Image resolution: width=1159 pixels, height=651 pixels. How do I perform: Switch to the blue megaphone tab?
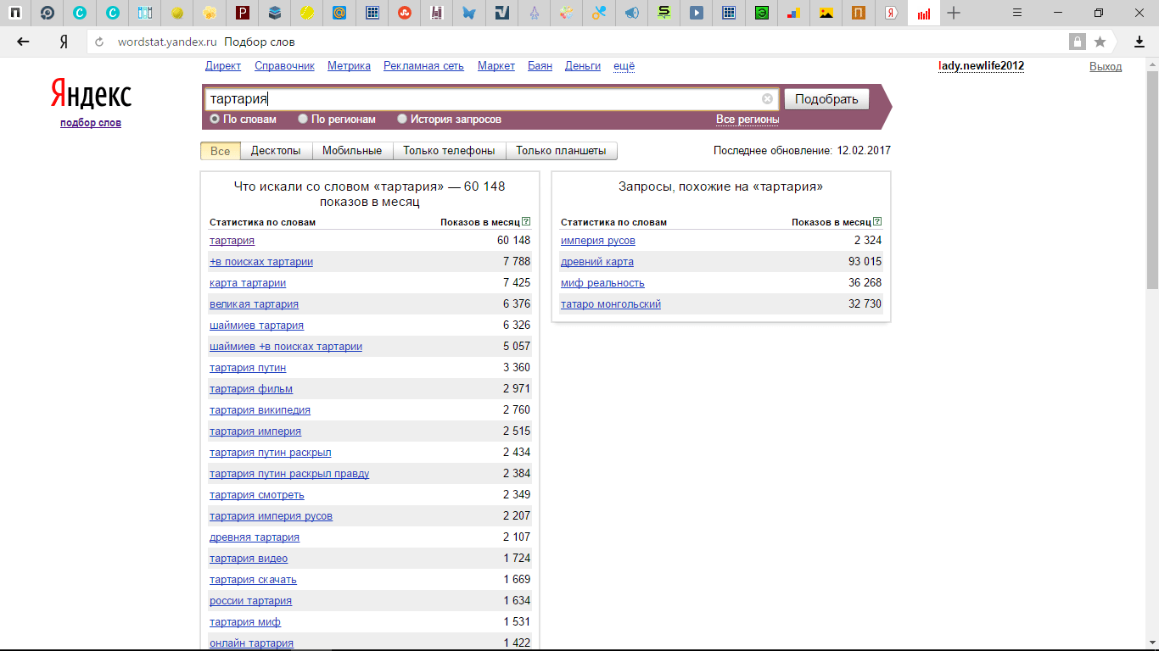[x=631, y=13]
